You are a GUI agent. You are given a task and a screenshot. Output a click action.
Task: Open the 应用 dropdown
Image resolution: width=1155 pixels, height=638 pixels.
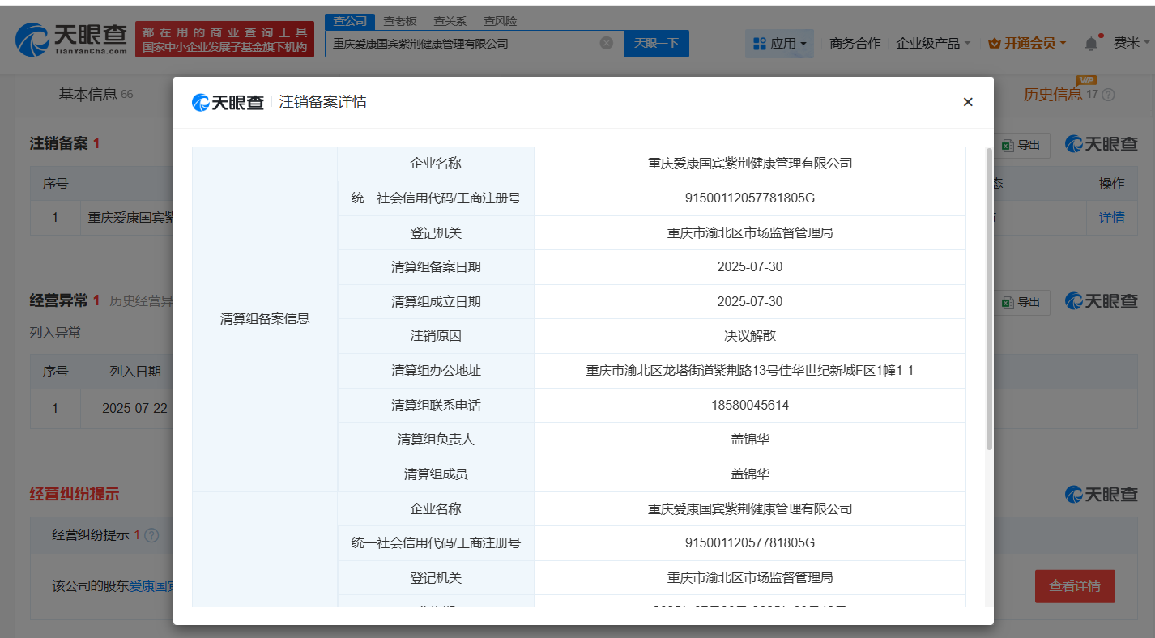tap(779, 45)
